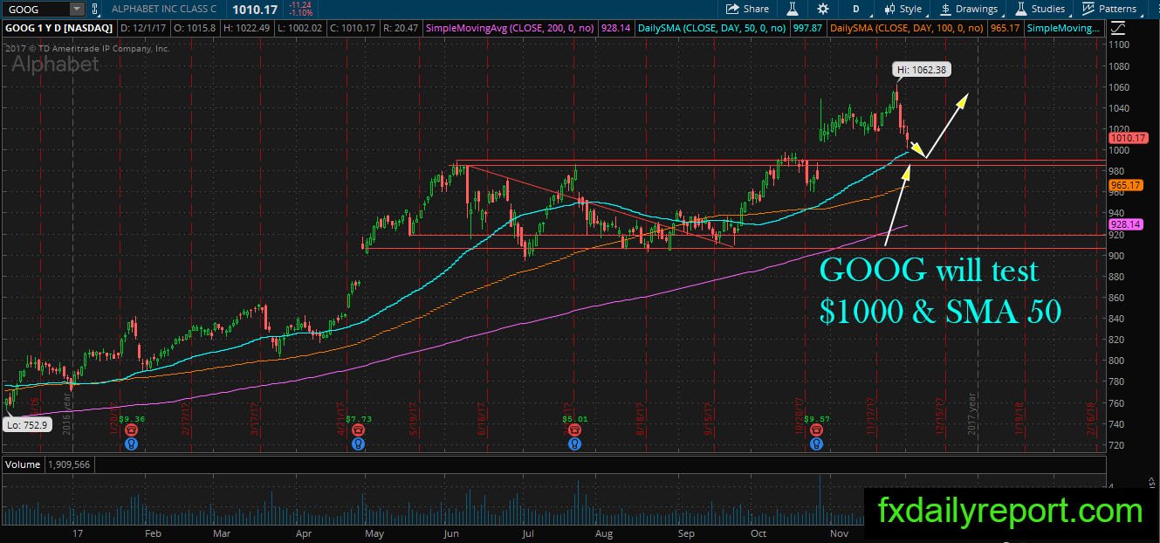Click blue conference call icon under $7.73
Screen dimensions: 1160x543
(358, 443)
